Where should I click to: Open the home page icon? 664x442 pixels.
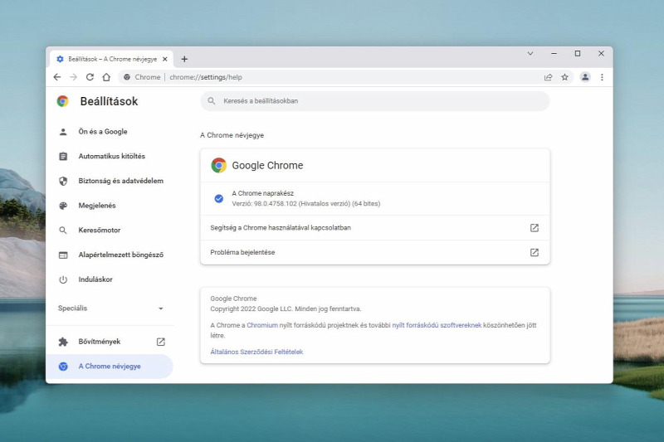coord(106,77)
